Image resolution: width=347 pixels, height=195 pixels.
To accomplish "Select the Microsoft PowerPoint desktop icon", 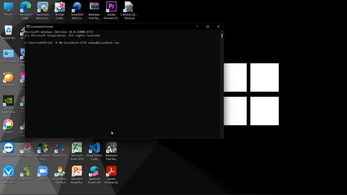I will click(x=77, y=175).
